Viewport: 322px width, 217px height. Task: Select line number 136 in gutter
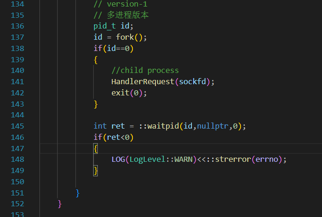17,26
